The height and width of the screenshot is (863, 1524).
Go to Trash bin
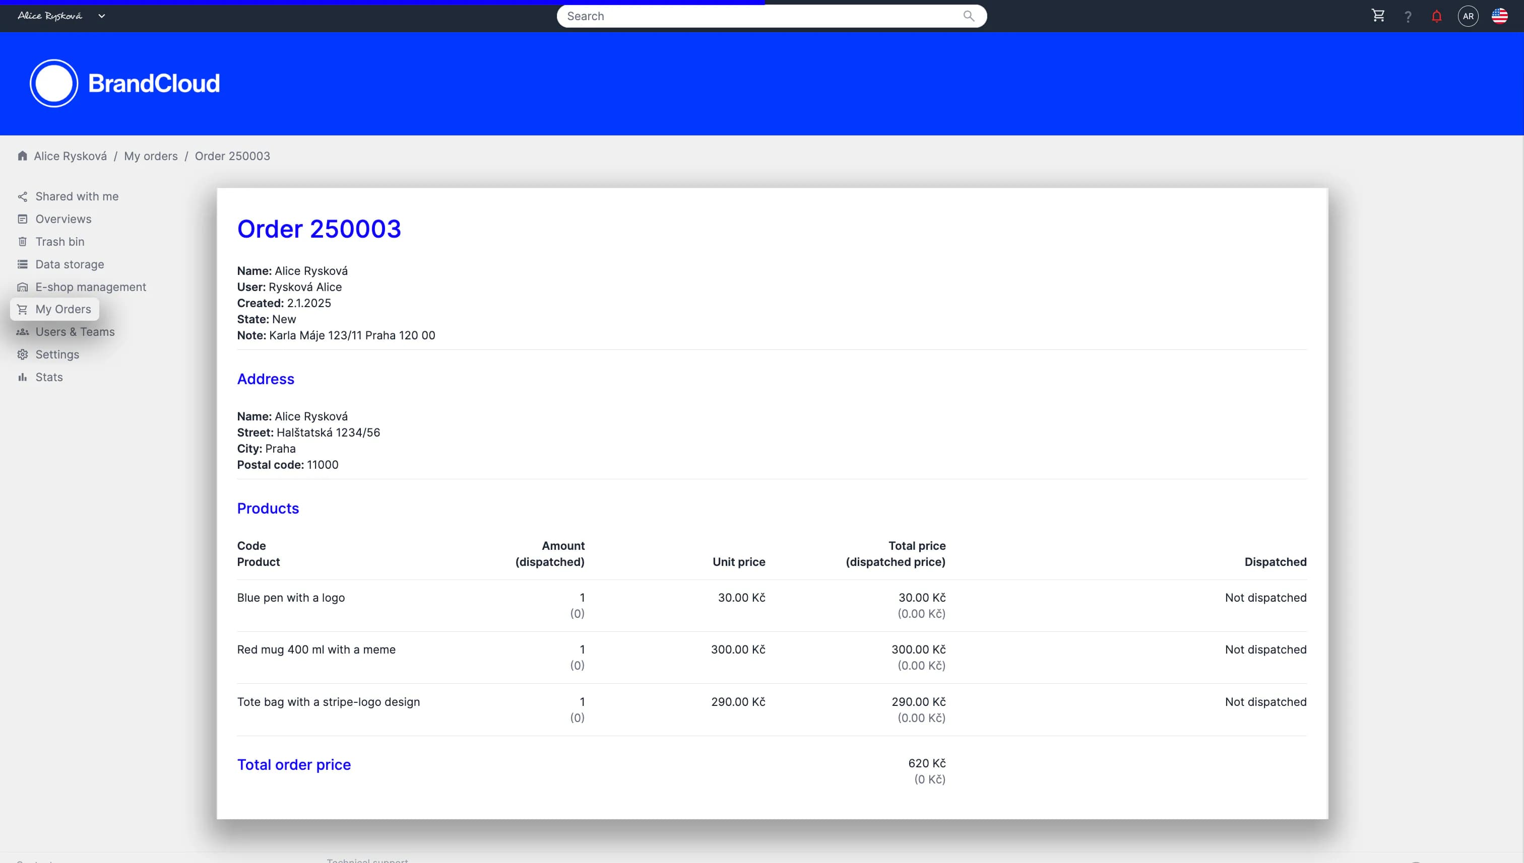(x=59, y=242)
